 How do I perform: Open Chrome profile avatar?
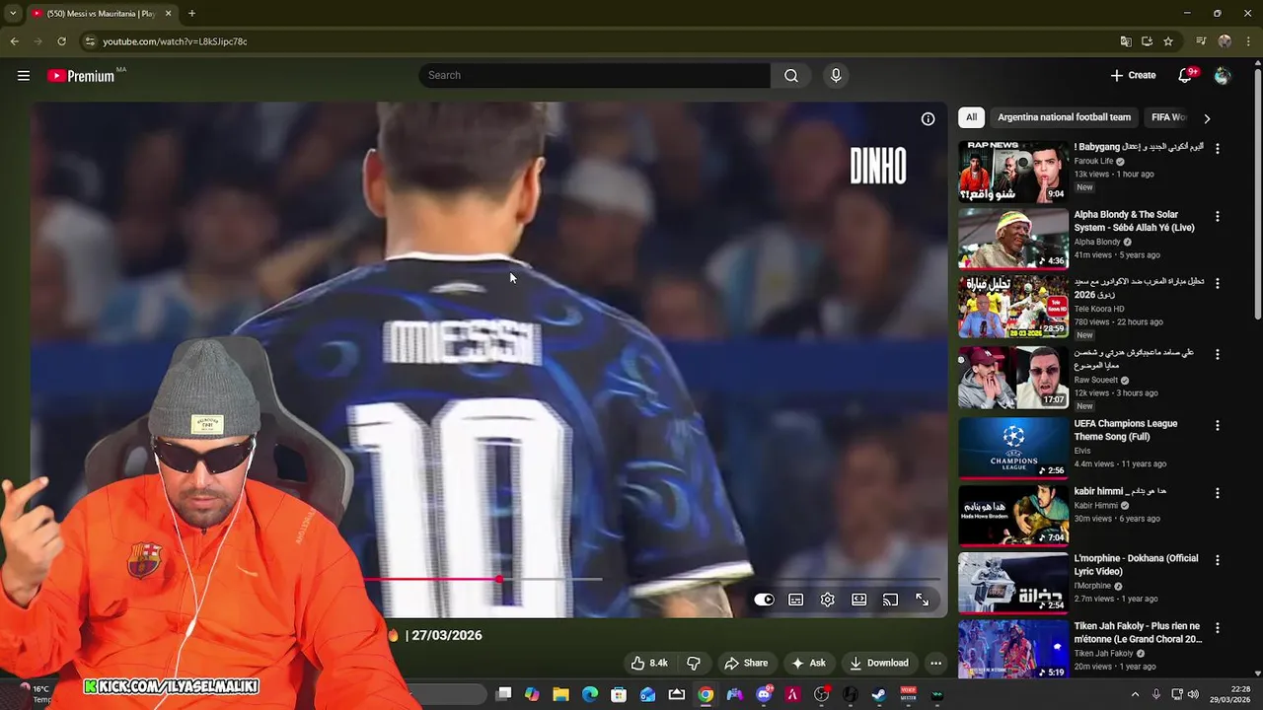(x=1225, y=41)
